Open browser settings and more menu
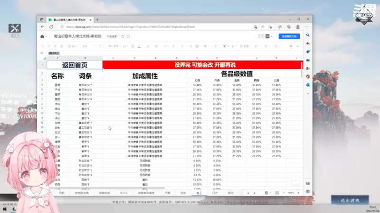 [307, 27]
